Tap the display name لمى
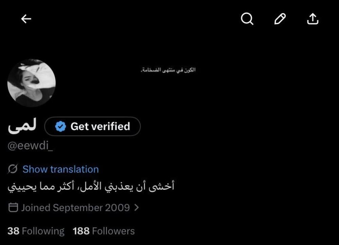Image resolution: width=339 pixels, height=245 pixels. click(22, 126)
